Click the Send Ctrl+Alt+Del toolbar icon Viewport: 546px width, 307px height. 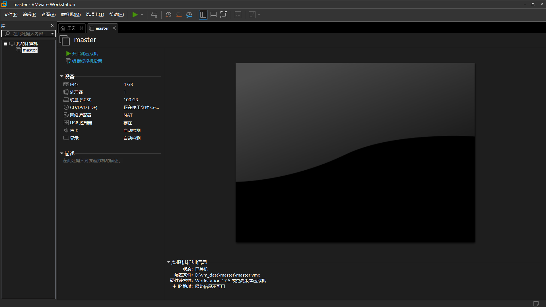tap(154, 15)
